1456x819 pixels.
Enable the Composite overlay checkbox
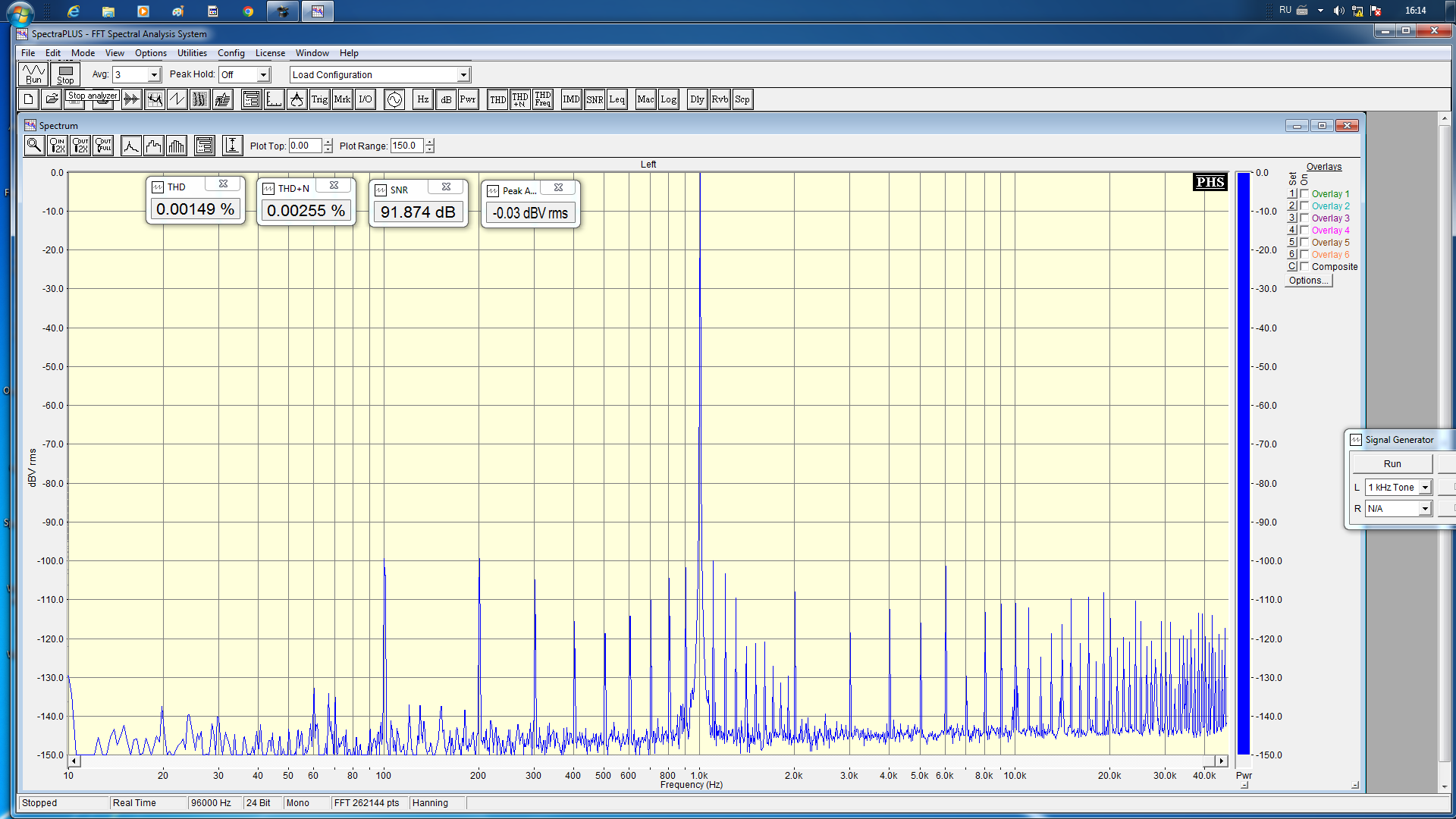tap(1304, 266)
